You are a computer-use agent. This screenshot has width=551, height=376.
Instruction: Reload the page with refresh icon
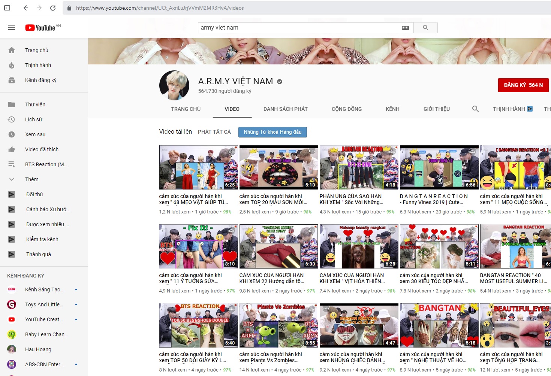pos(53,8)
